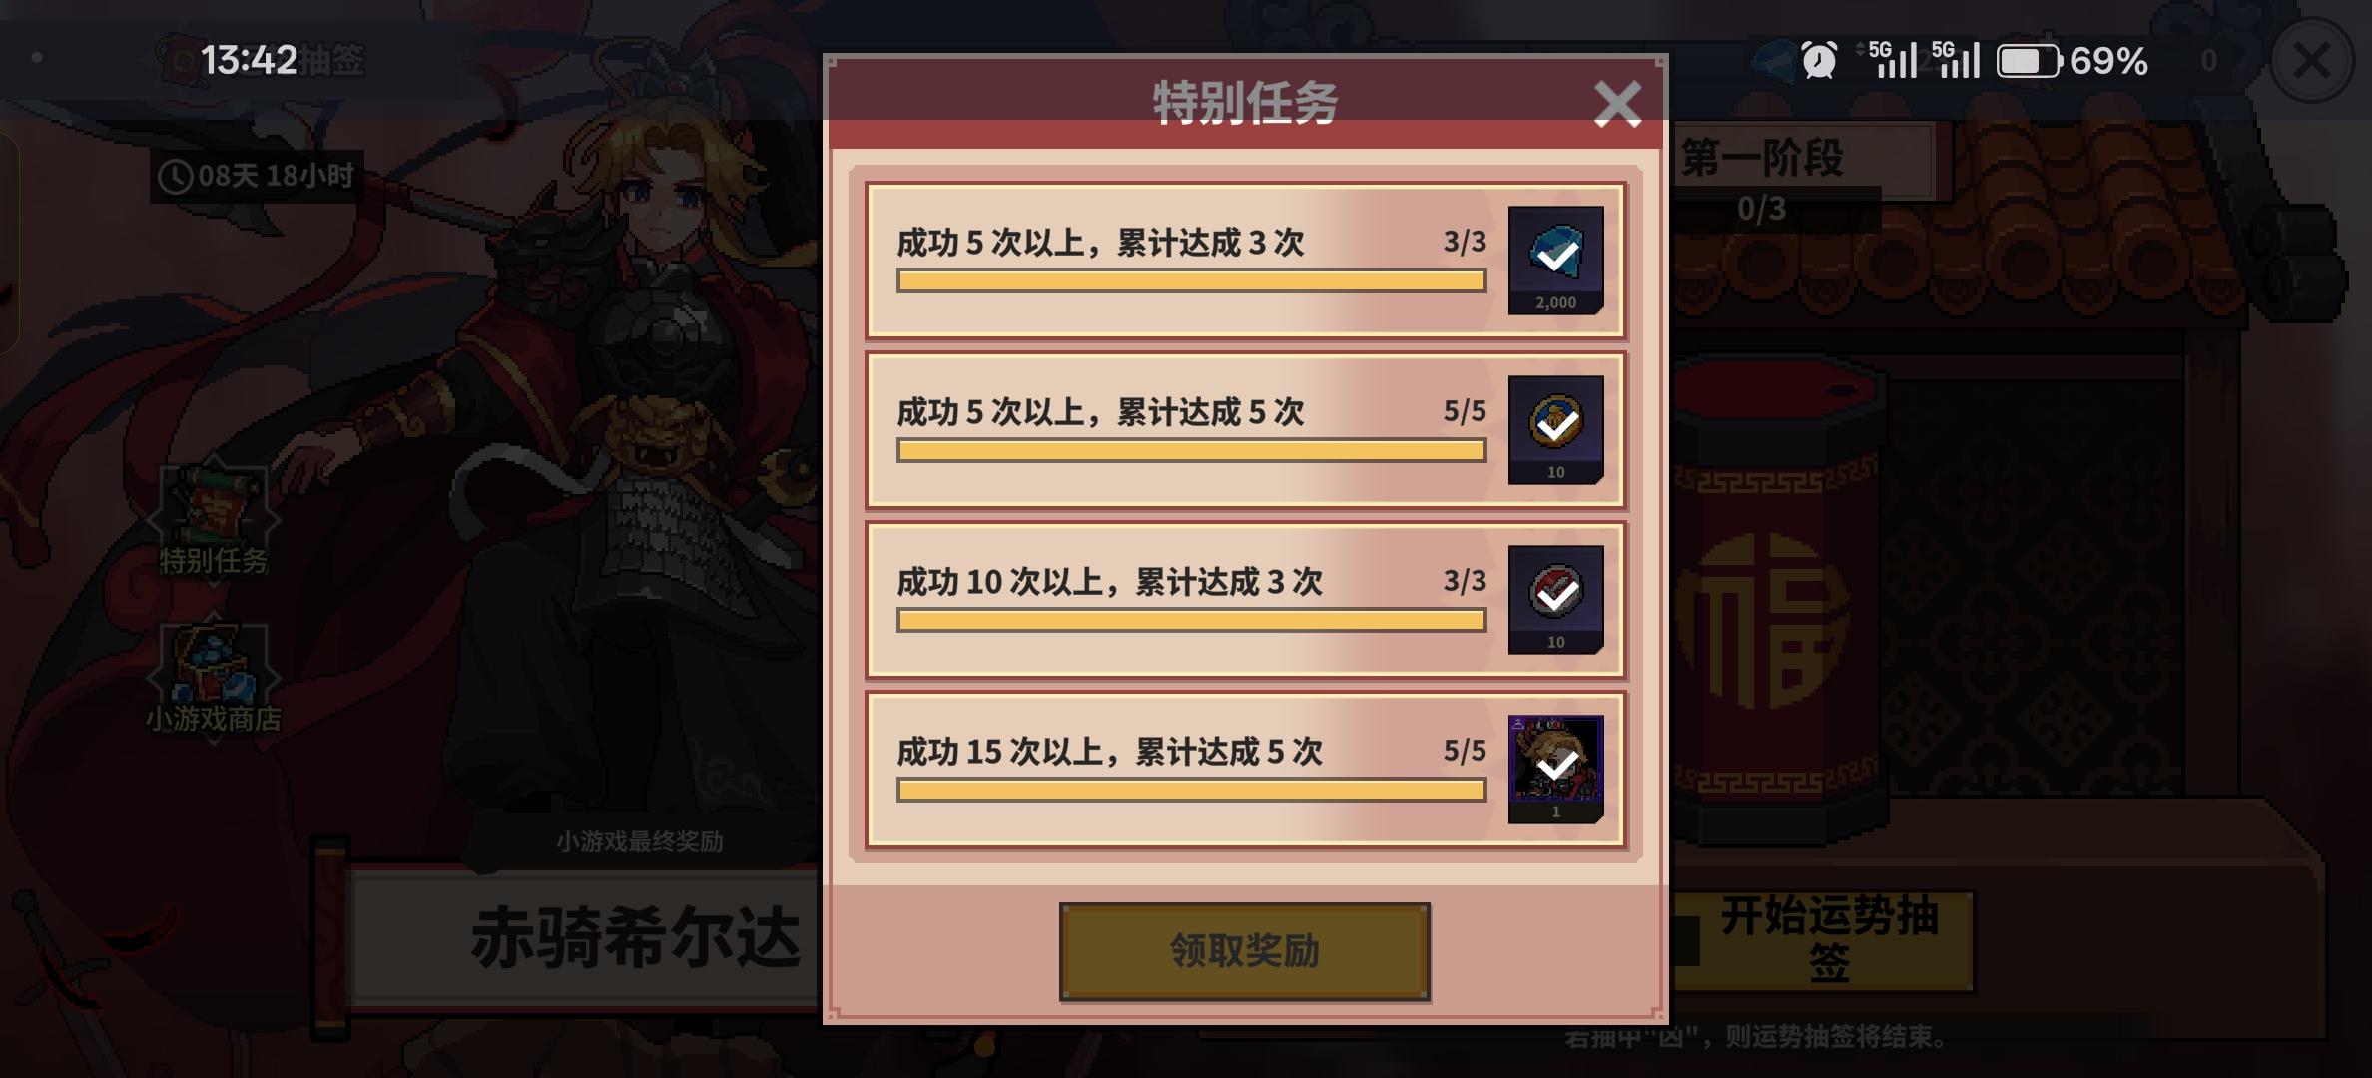This screenshot has height=1078, width=2372.
Task: Tap the battery 69% indicator
Action: (x=2073, y=61)
